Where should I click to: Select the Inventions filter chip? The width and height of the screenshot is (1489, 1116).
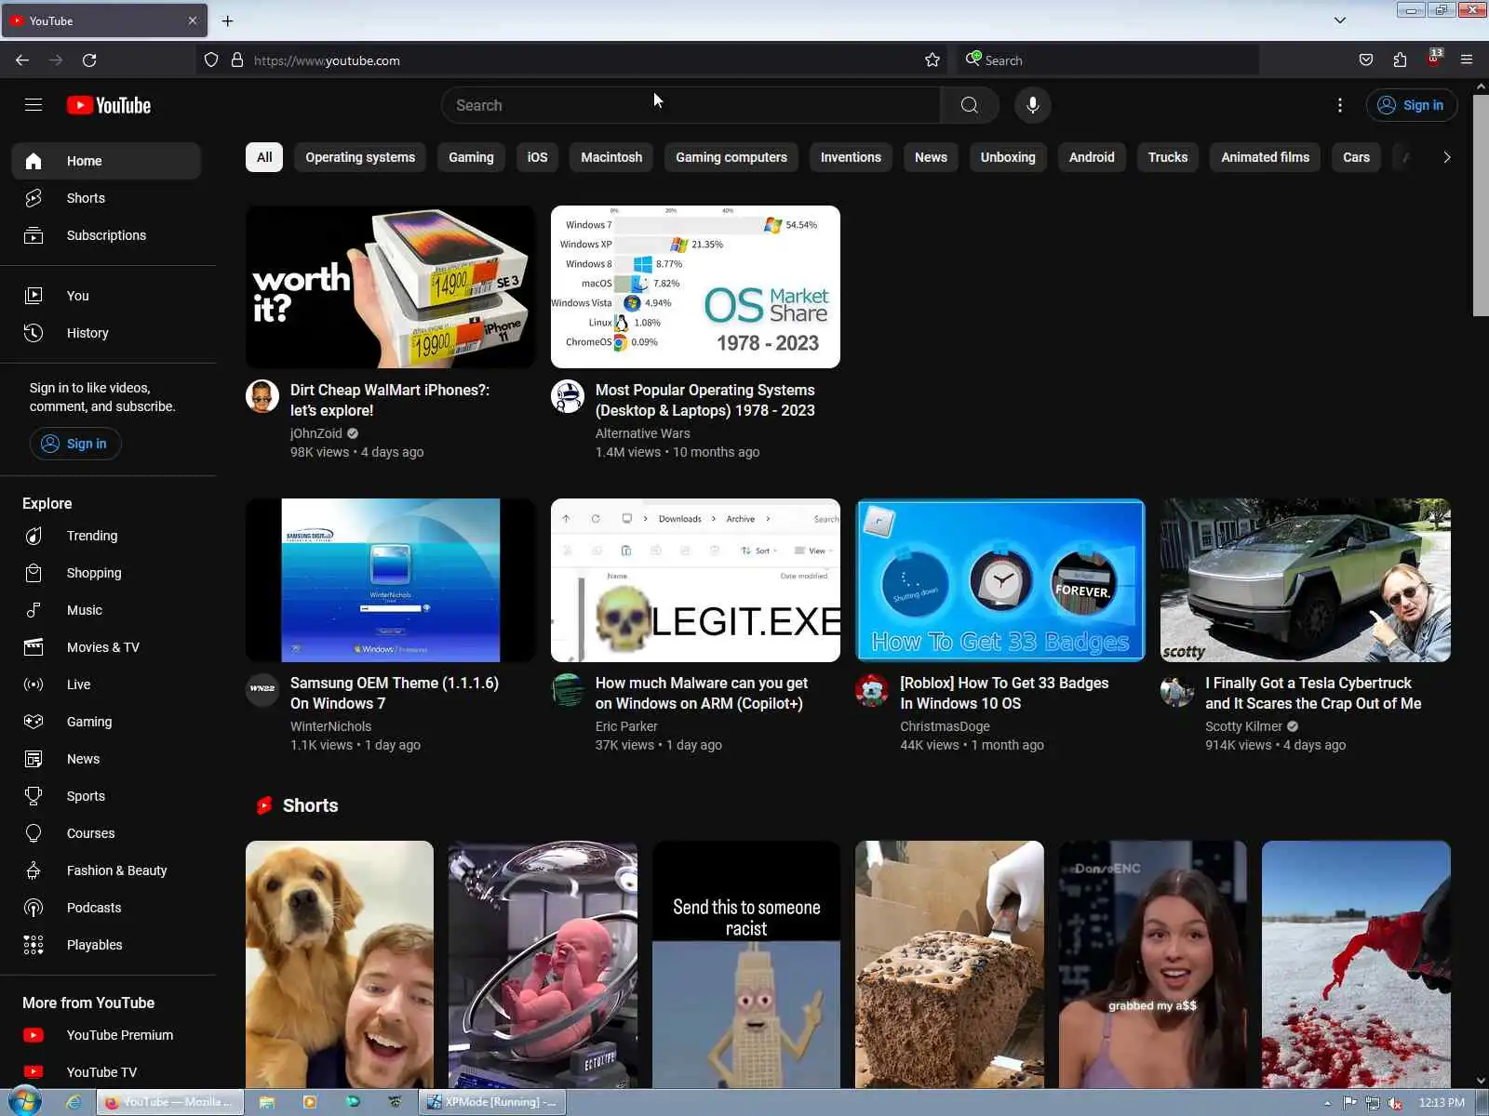[x=851, y=157]
